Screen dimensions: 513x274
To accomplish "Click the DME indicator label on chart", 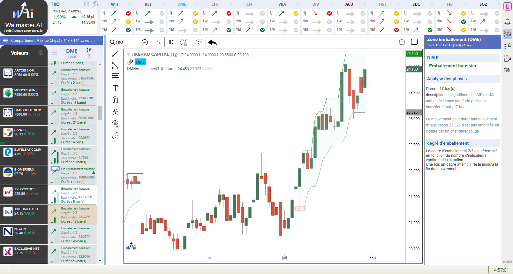I will pyautogui.click(x=140, y=62).
